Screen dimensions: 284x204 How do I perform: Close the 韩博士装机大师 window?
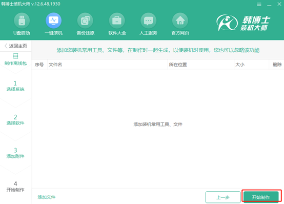point(279,4)
